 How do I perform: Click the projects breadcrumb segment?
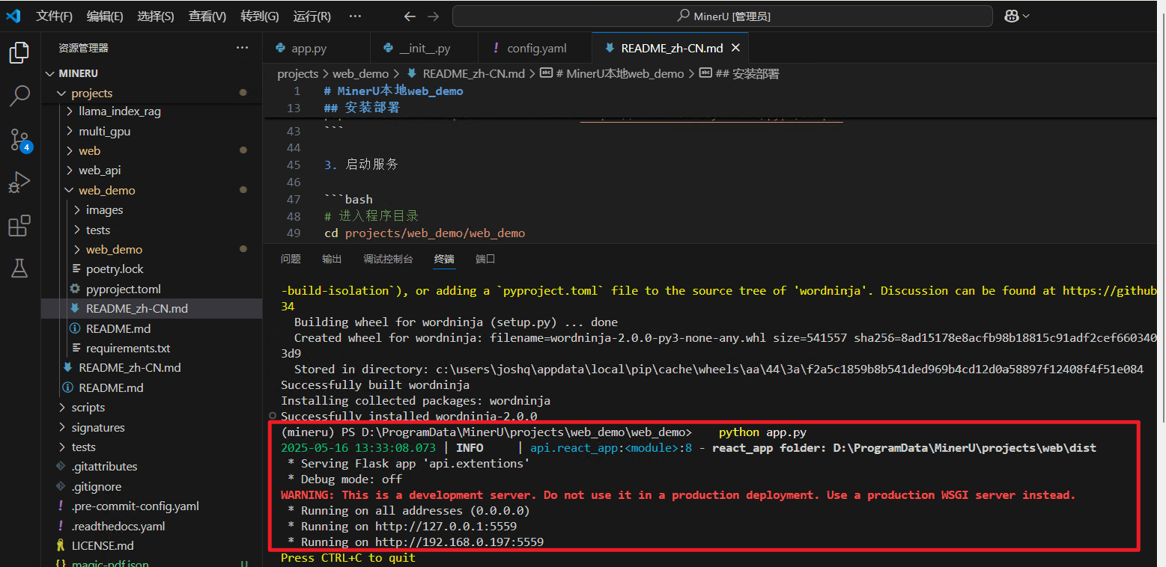298,73
